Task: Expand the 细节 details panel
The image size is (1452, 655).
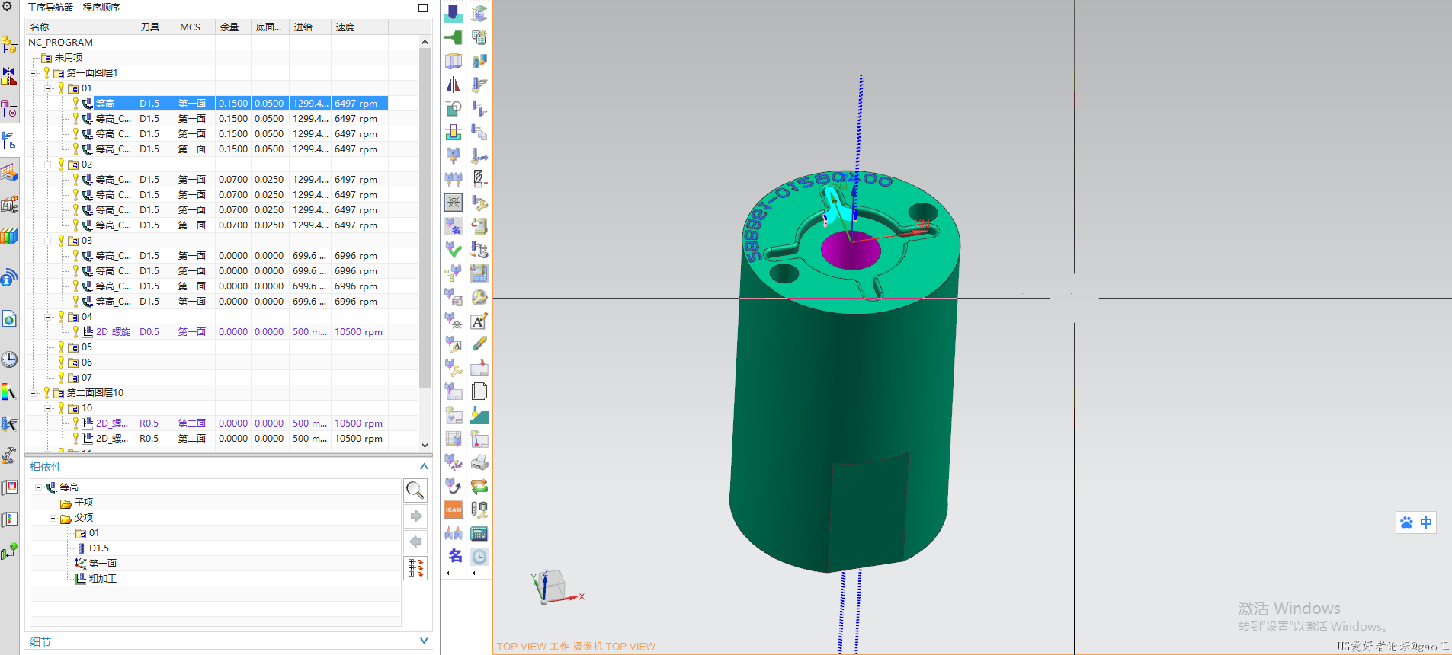Action: coord(424,641)
